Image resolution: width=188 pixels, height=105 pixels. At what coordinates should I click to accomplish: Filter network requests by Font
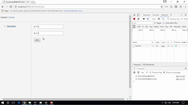coord(162,27)
